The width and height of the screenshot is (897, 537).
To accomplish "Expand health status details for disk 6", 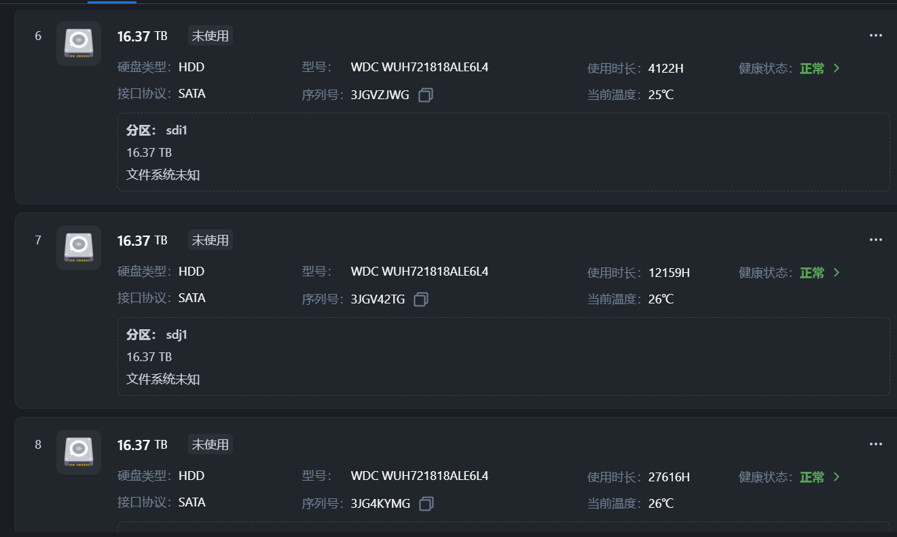I will pyautogui.click(x=837, y=68).
